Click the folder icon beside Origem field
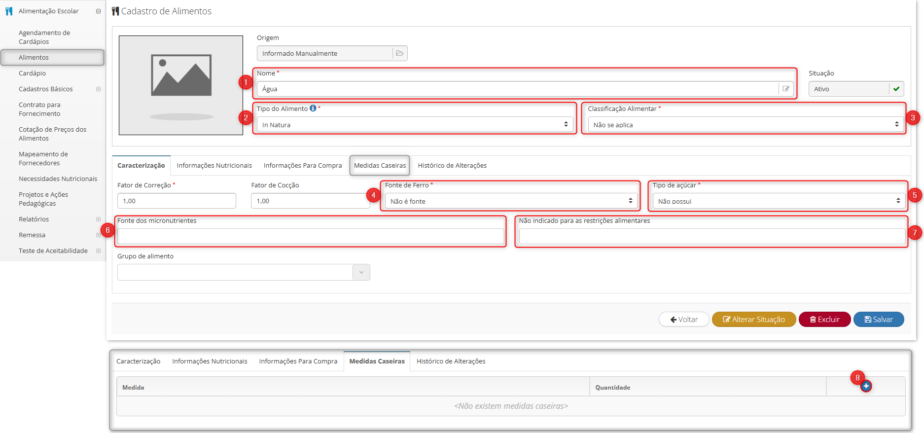The image size is (924, 433). [400, 53]
